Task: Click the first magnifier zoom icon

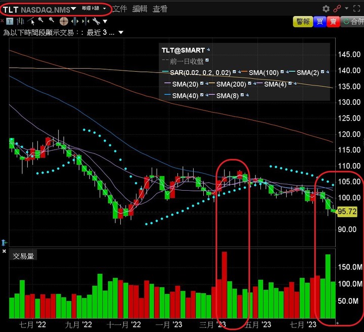Action: click(x=41, y=20)
